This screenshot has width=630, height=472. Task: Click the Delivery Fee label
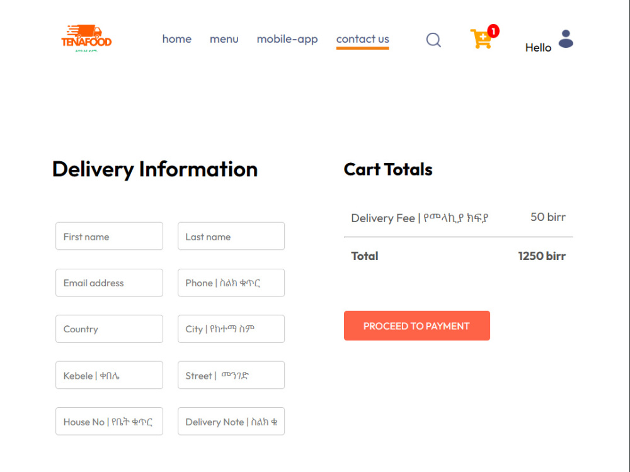pyautogui.click(x=420, y=218)
